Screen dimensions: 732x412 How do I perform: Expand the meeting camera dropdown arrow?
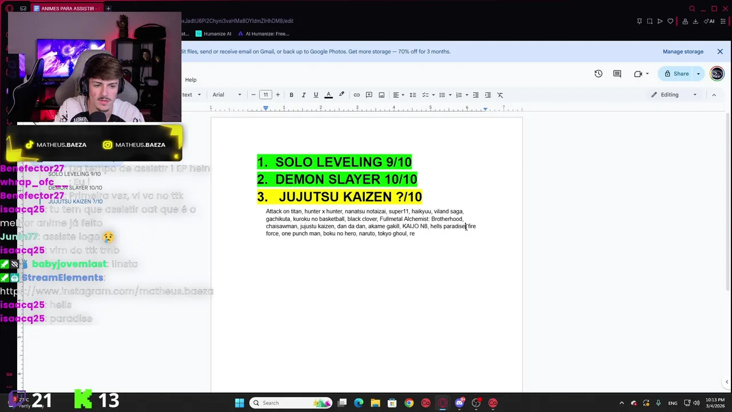click(647, 74)
